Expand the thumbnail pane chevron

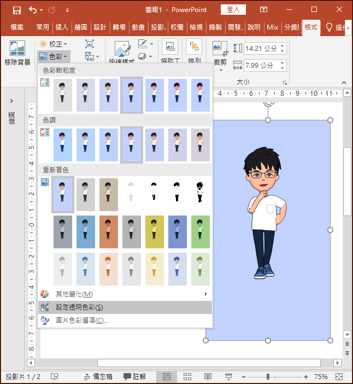pos(11,101)
